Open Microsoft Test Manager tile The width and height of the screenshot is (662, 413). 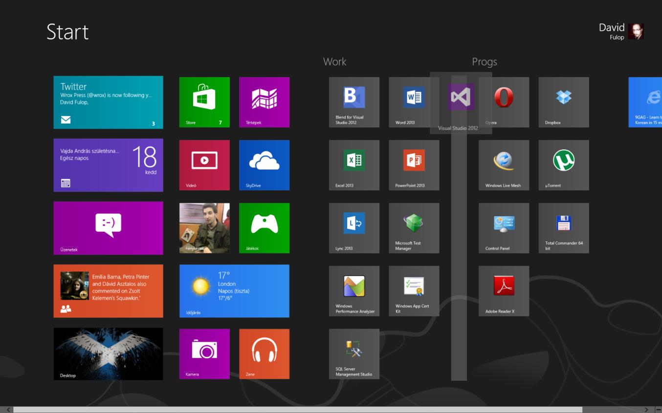414,228
